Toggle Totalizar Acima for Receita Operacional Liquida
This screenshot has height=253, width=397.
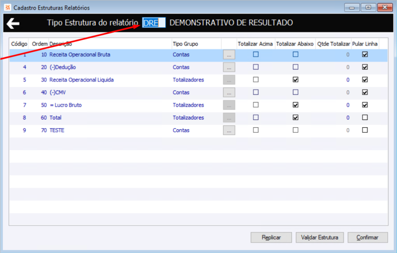click(x=256, y=80)
